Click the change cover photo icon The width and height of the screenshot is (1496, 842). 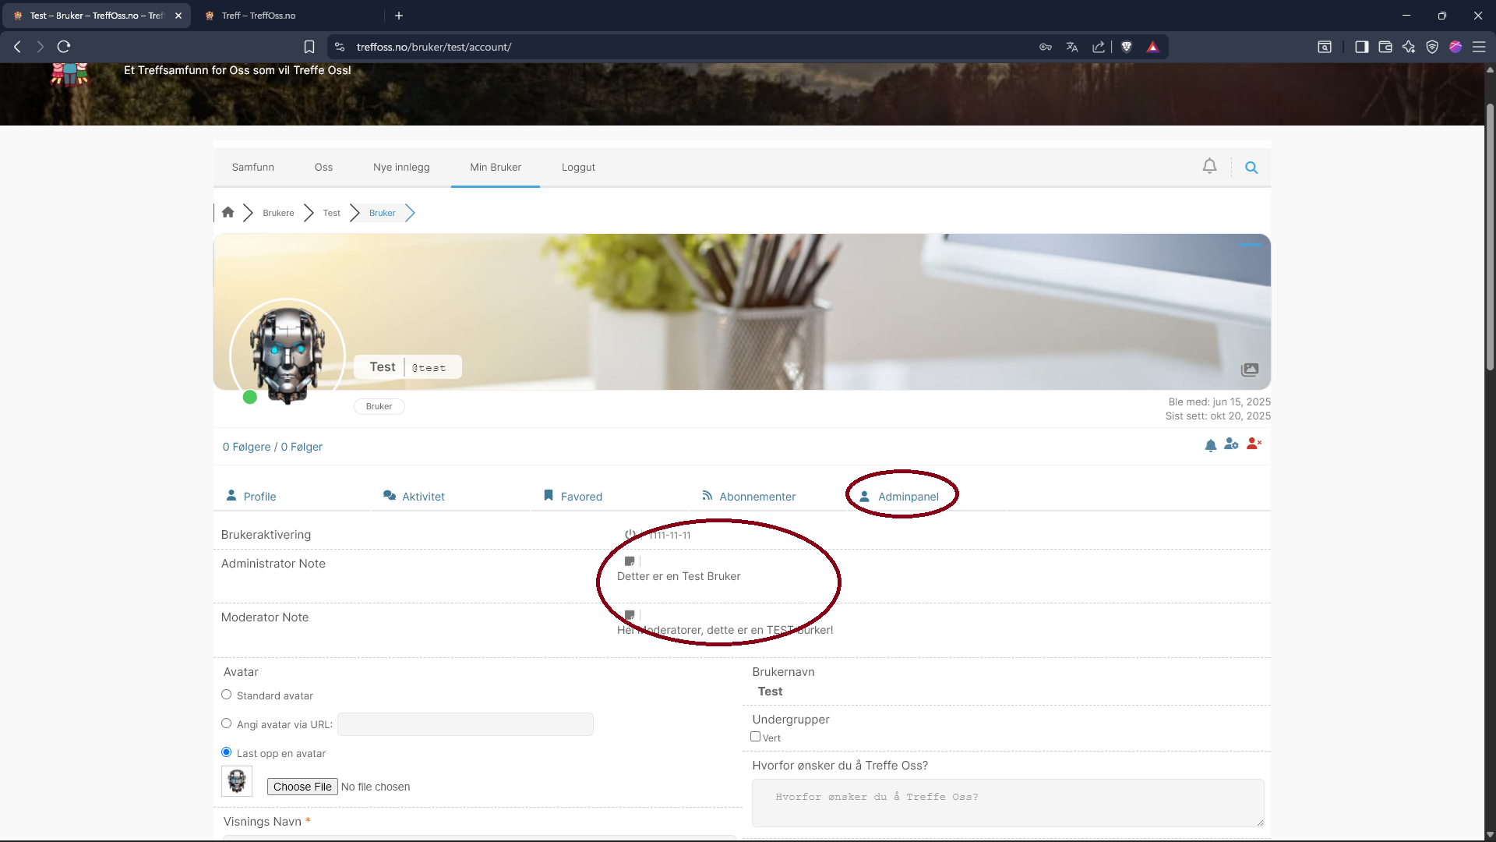1250,370
